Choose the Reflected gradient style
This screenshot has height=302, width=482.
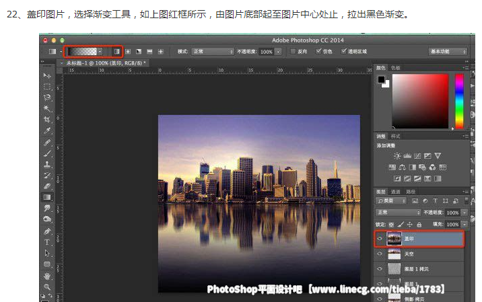(149, 52)
